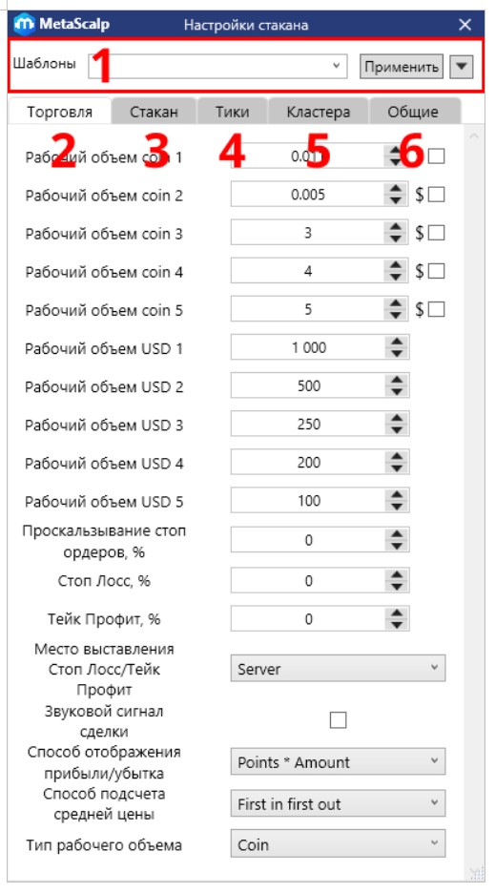
Task: Expand the Server placement dropdown
Action: coord(338,668)
